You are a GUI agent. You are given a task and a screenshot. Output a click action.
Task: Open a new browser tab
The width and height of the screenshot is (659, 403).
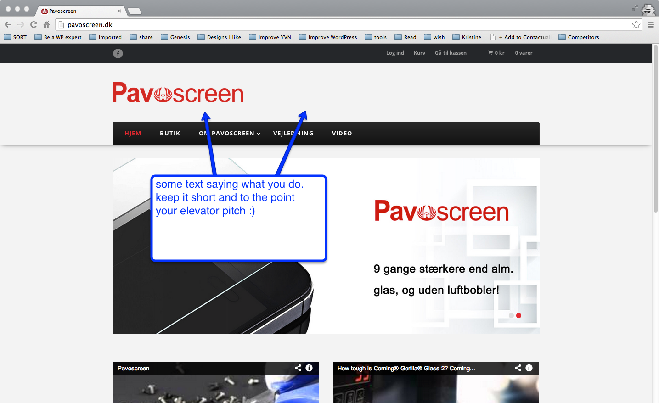coord(134,11)
